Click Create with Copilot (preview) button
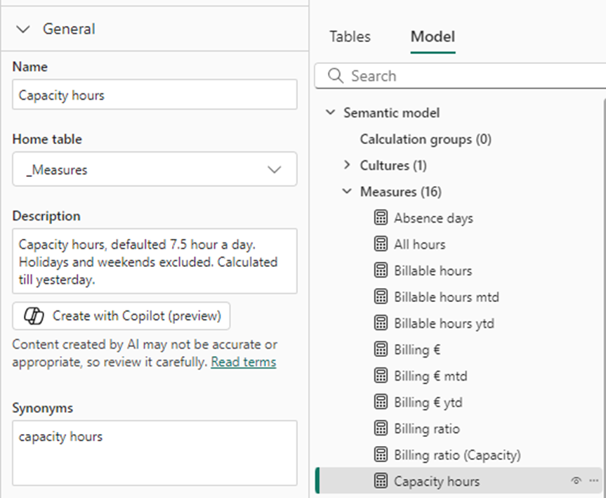 [121, 316]
